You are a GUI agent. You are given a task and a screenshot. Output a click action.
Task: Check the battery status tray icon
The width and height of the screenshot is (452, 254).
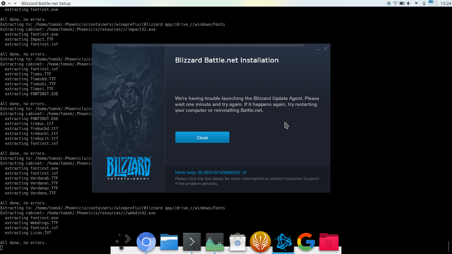click(x=402, y=3)
